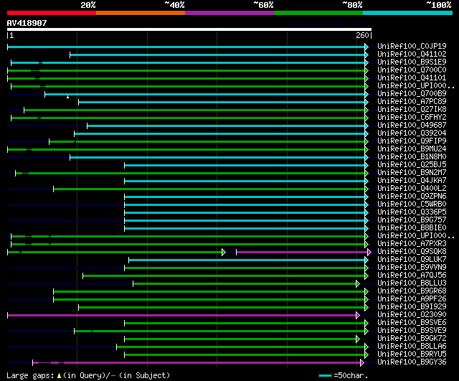
Task: Click the UniRef100_B9RYU5 hit label
Action: tap(412, 354)
